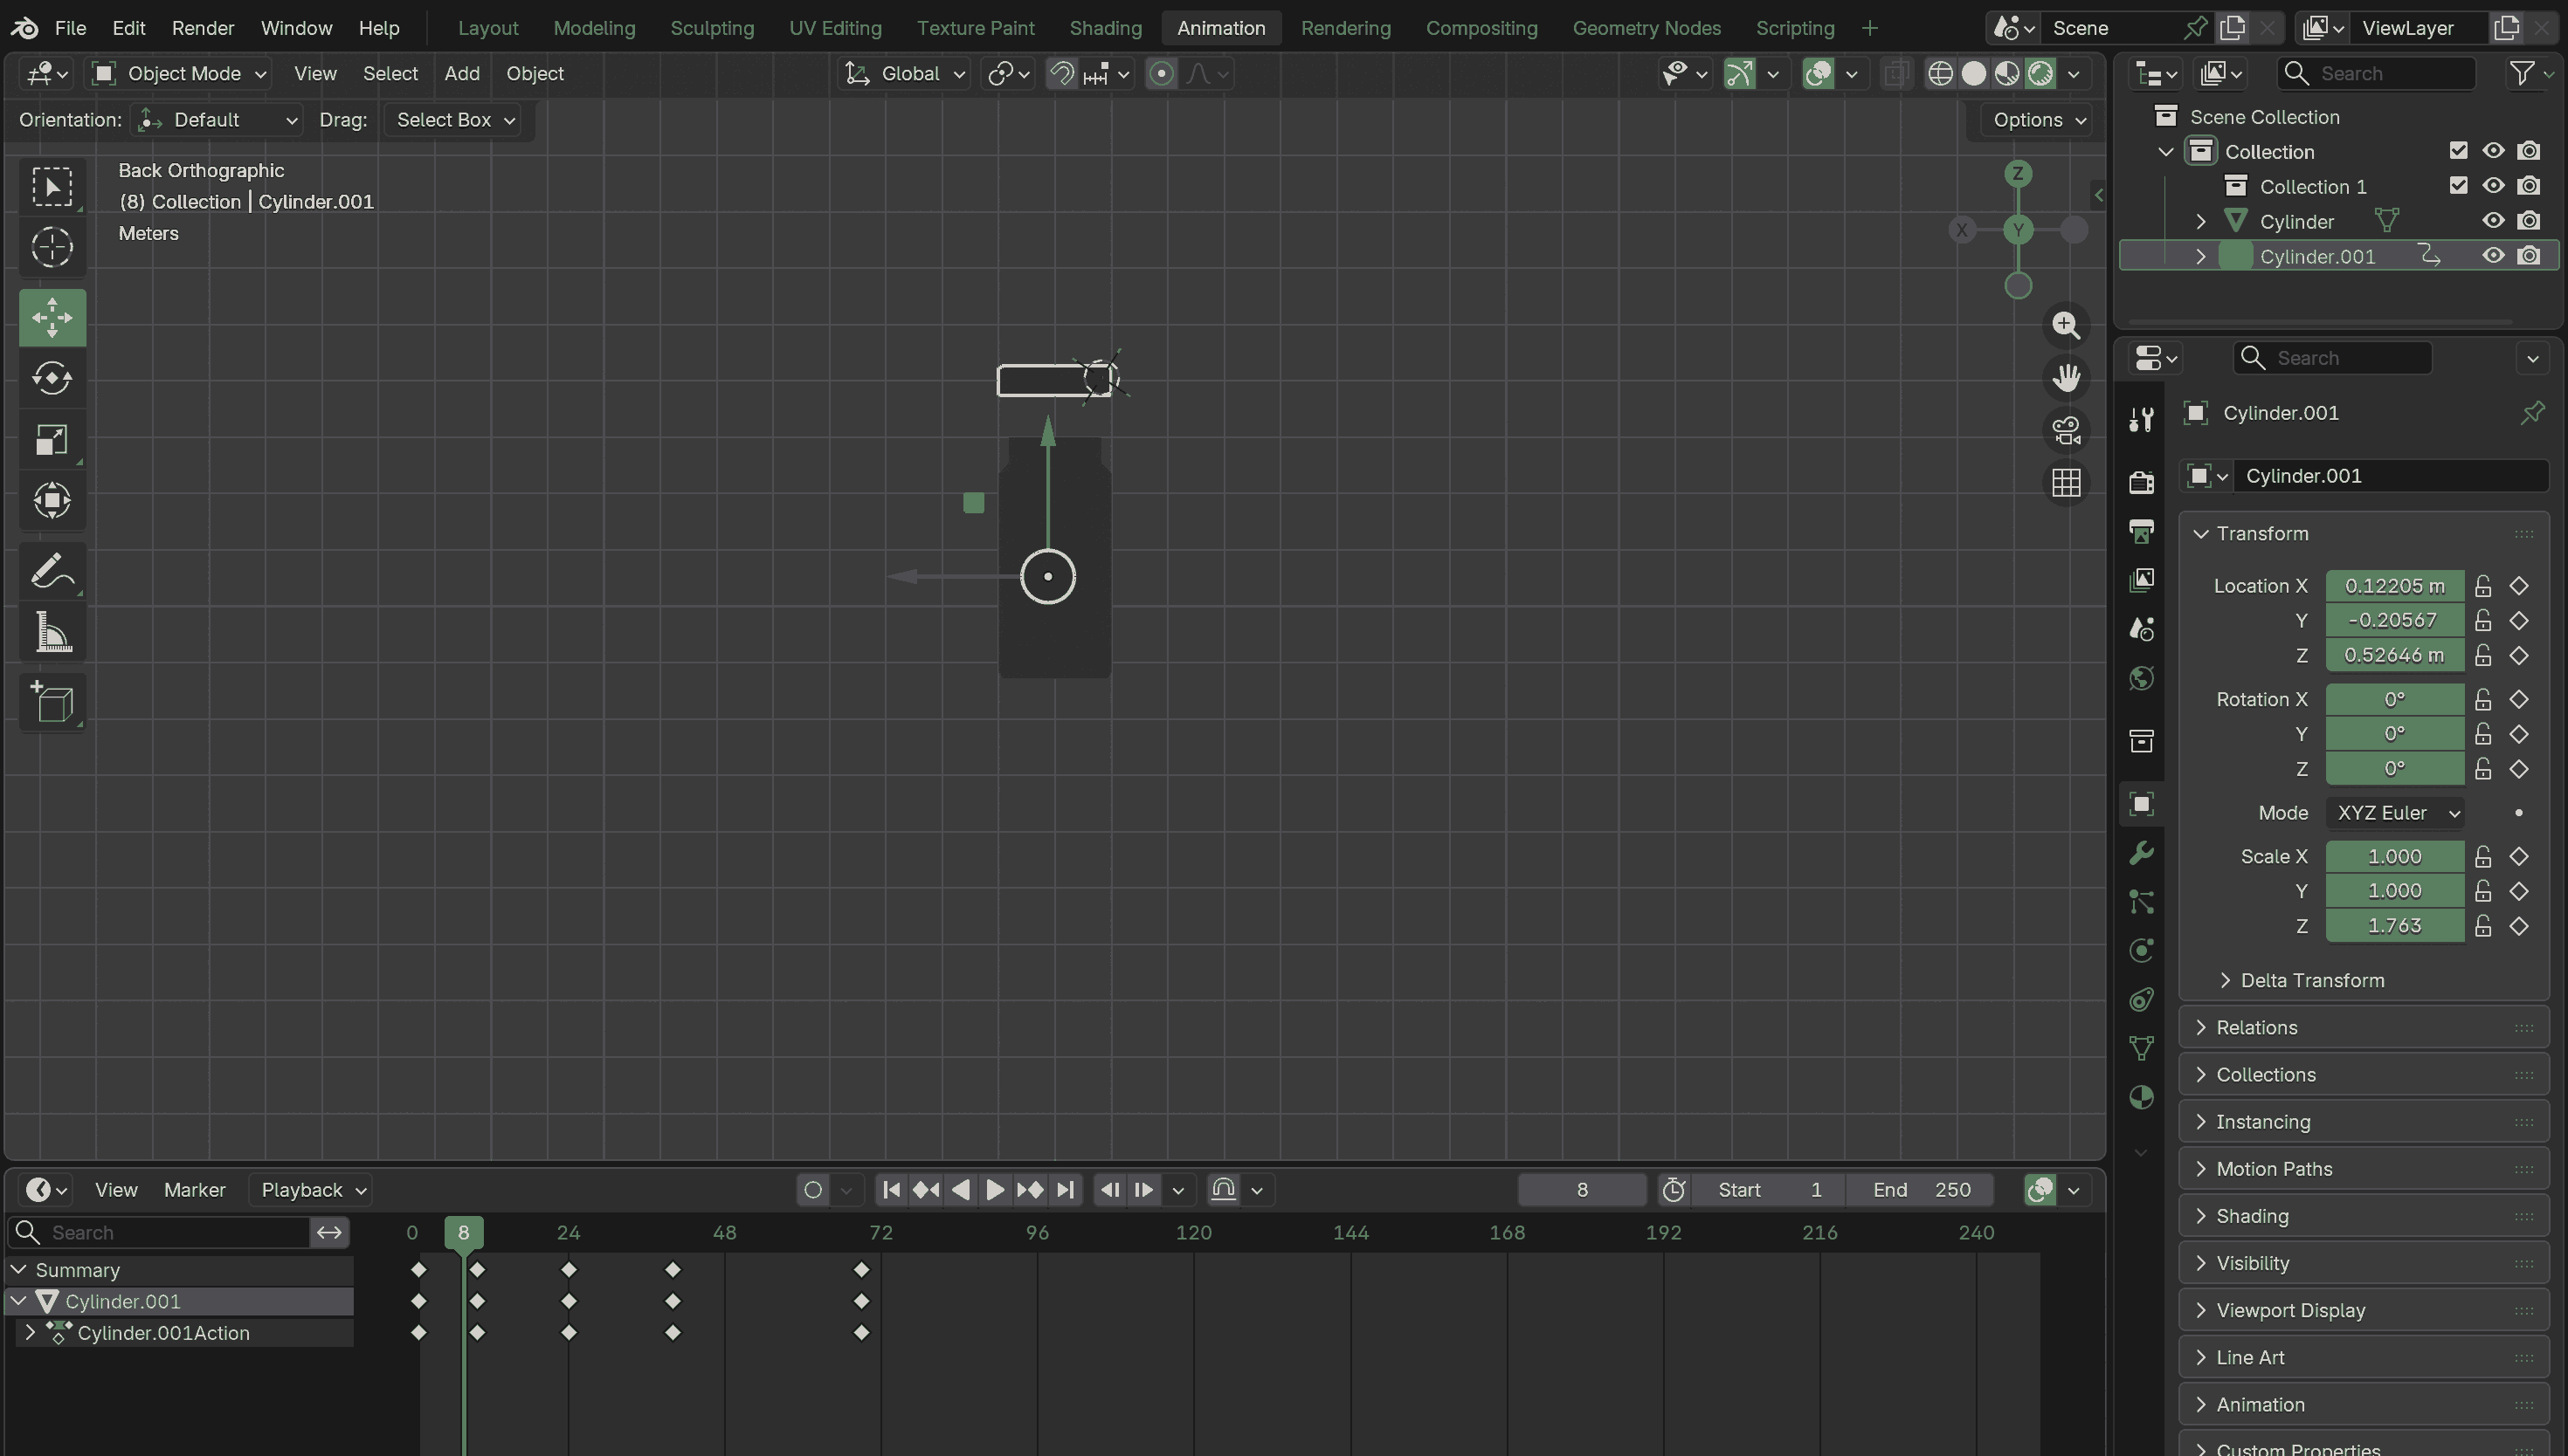The height and width of the screenshot is (1456, 2568).
Task: Click the Options button in viewport
Action: [2038, 120]
